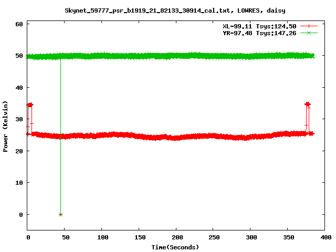Click the Power (Kelvin) y-axis label

[5, 127]
